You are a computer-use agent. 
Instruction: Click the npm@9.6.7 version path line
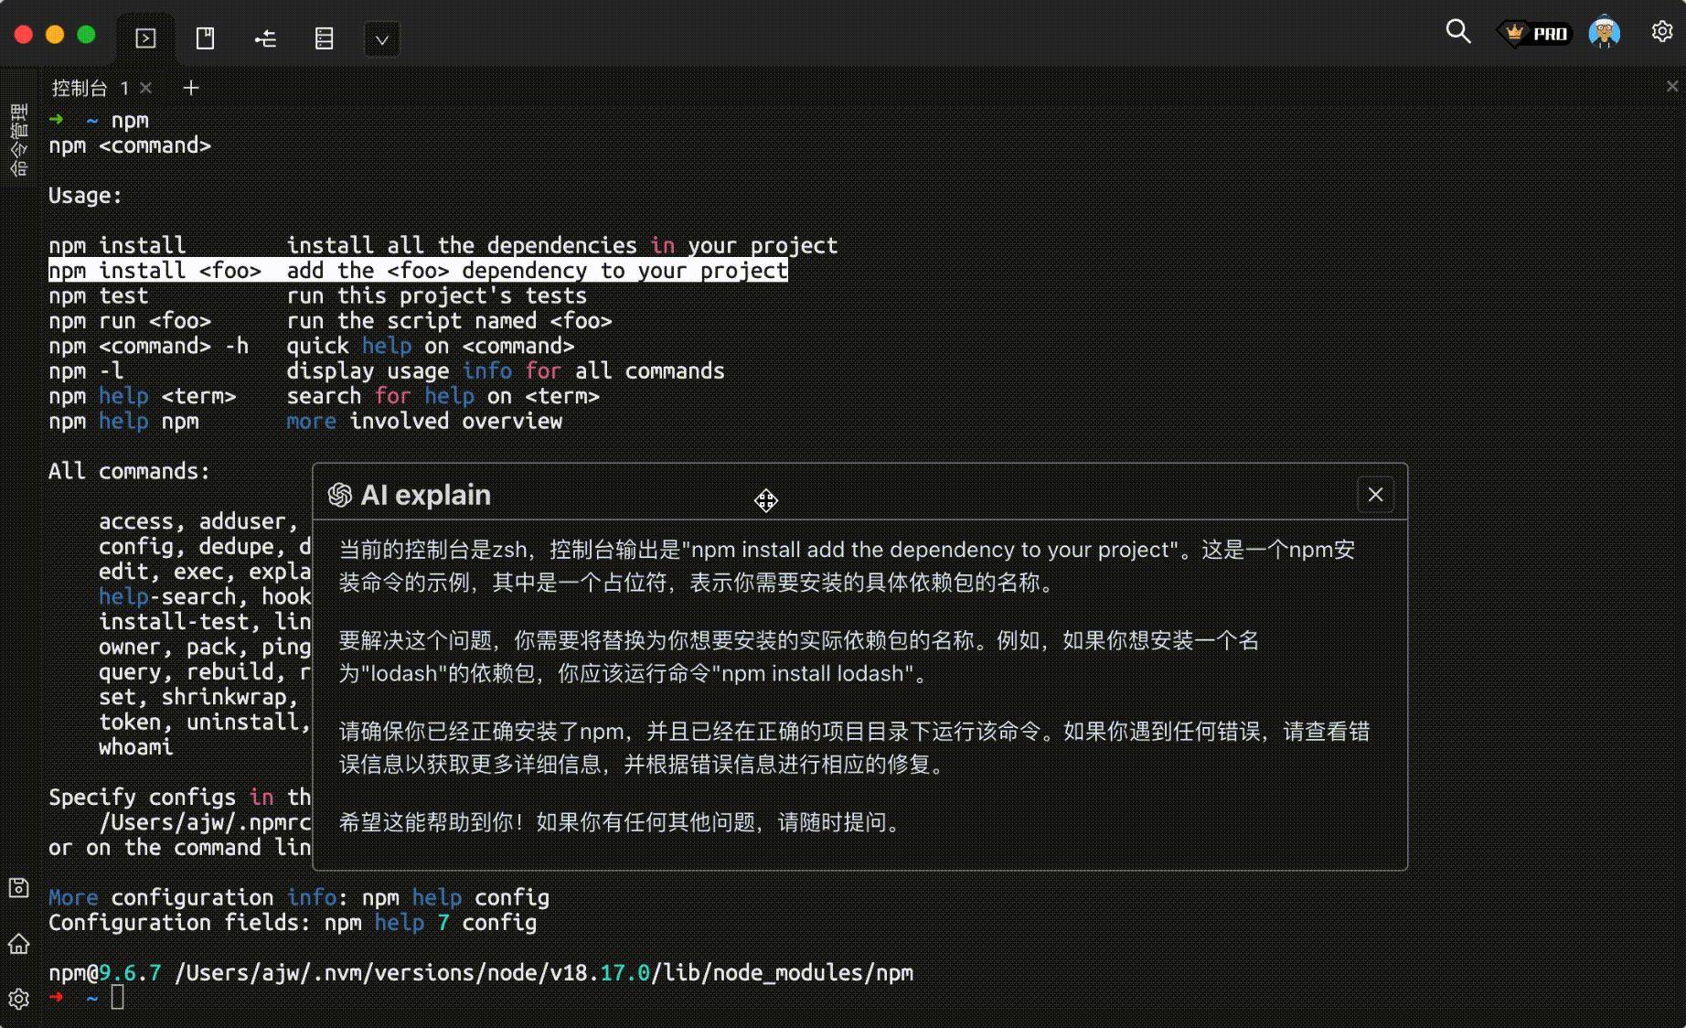pyautogui.click(x=481, y=972)
